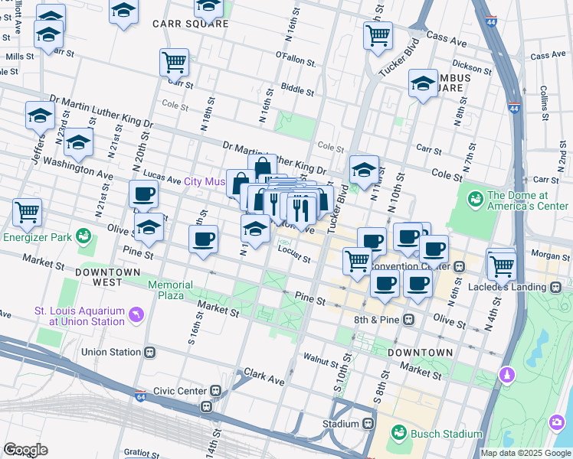This screenshot has width=573, height=459.
Task: Select the shopping cart marker above Laclede's Landing
Action: 503,269
